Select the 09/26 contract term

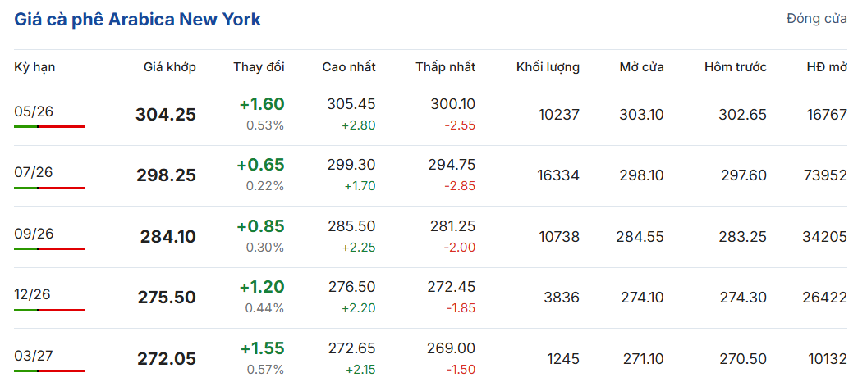click(34, 234)
